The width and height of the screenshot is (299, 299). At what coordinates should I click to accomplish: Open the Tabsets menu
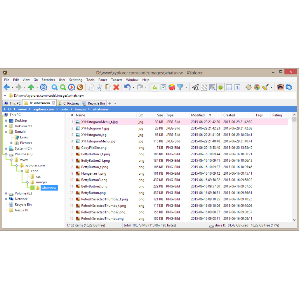click(117, 80)
